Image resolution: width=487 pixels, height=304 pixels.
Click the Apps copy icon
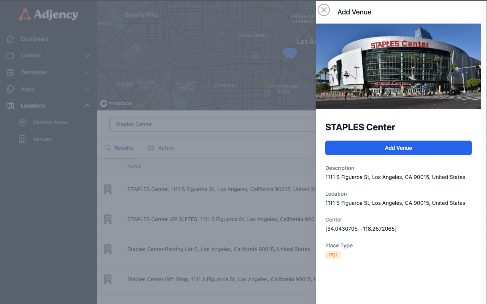pyautogui.click(x=10, y=89)
